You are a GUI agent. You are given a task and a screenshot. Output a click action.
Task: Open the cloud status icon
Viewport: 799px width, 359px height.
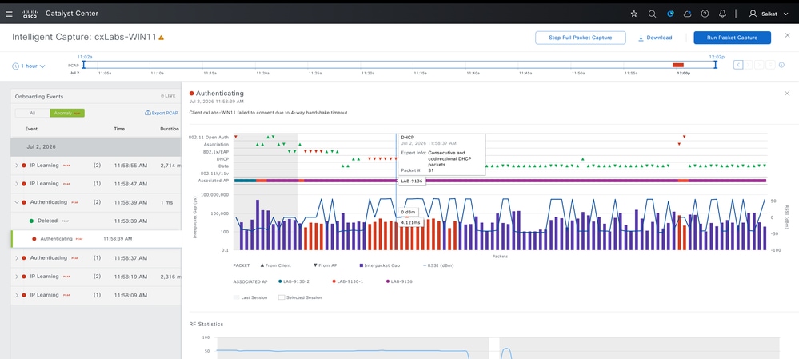point(687,14)
